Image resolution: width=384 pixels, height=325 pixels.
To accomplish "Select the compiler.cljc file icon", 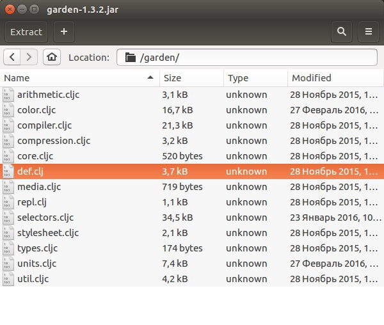I will click(8, 125).
